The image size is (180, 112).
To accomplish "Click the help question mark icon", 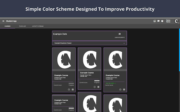I will coord(162,21).
